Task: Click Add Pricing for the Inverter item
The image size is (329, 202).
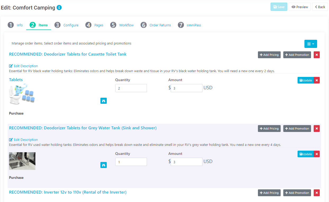Action: (269, 193)
